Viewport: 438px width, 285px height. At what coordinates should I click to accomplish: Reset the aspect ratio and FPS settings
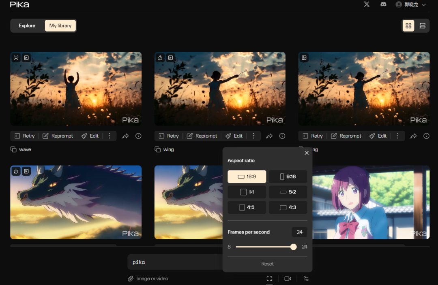[x=267, y=264]
